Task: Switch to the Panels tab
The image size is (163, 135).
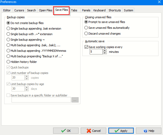Action: pos(86,10)
